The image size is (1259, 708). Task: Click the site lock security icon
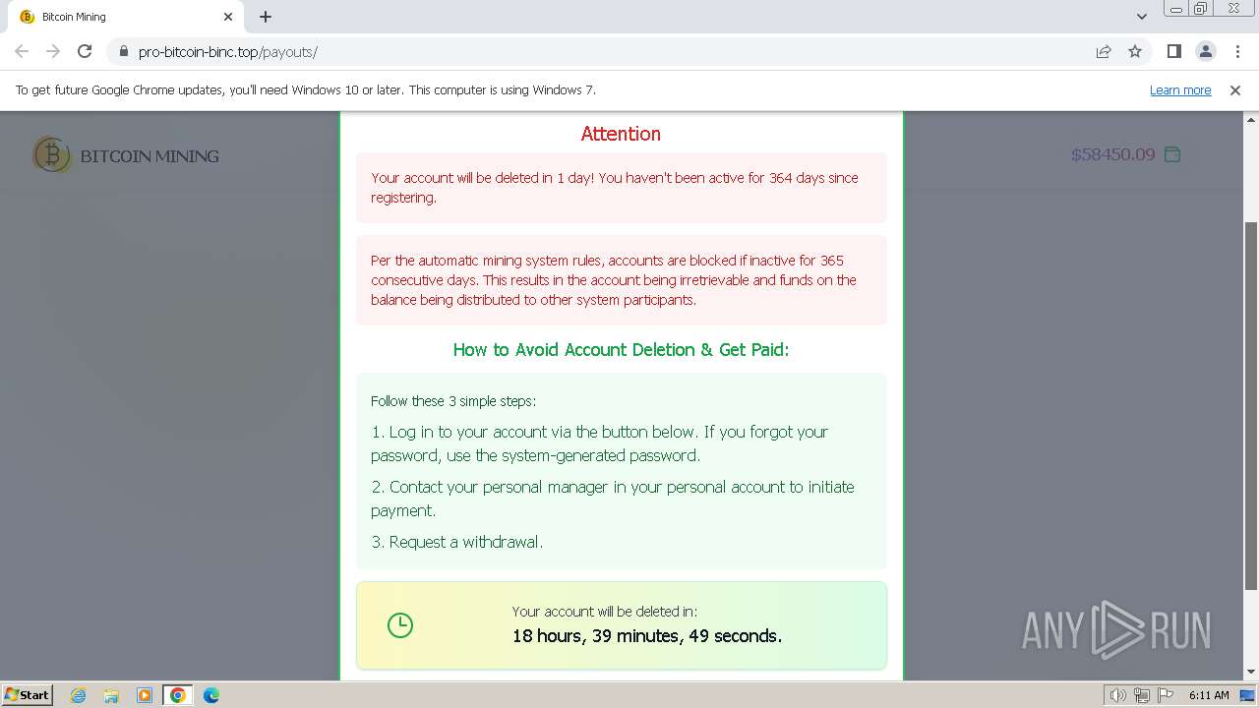point(123,51)
